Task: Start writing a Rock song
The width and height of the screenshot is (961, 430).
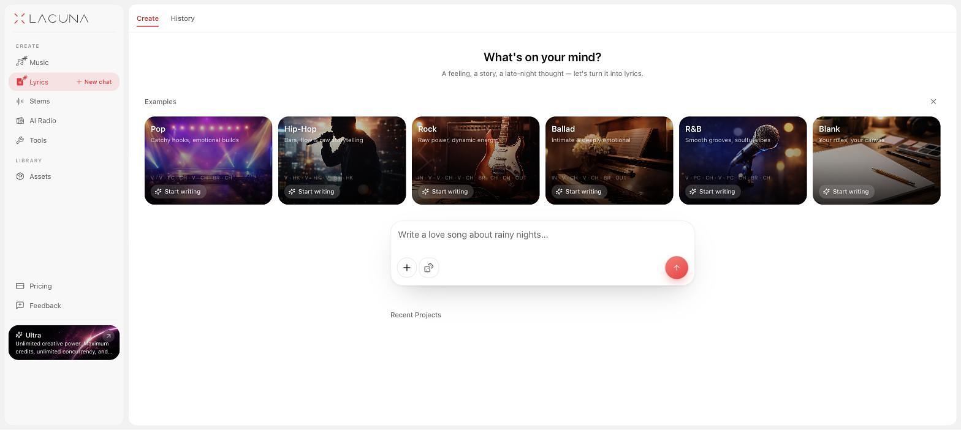Action: coord(445,192)
